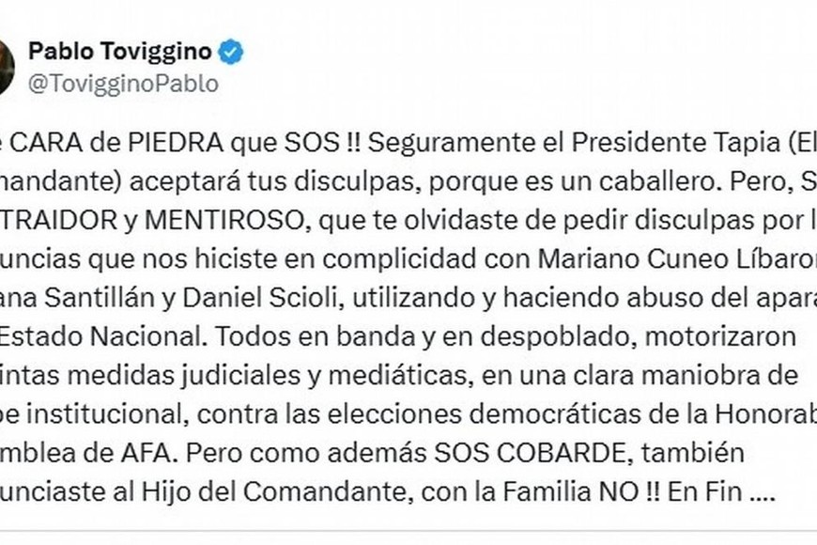Image resolution: width=817 pixels, height=545 pixels.
Task: Click "medidas judiciales y mediáticas" text
Action: 254,376
